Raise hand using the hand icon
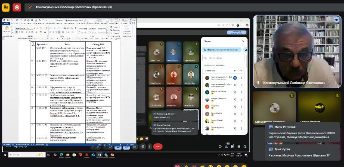344x167 pixels. (x=143, y=146)
